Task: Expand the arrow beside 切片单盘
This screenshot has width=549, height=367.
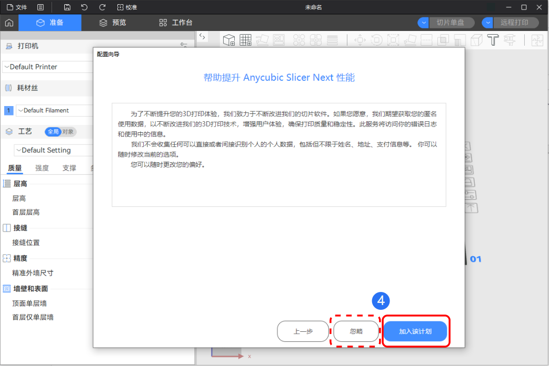Action: pos(423,23)
